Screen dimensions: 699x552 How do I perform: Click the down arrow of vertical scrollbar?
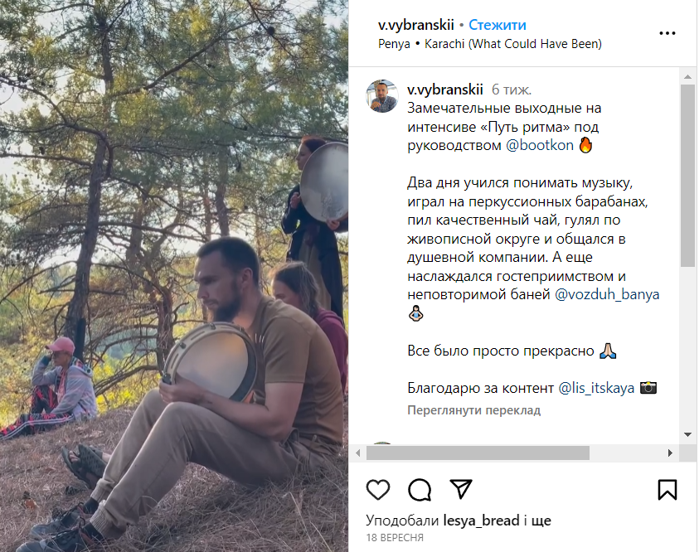tap(688, 434)
